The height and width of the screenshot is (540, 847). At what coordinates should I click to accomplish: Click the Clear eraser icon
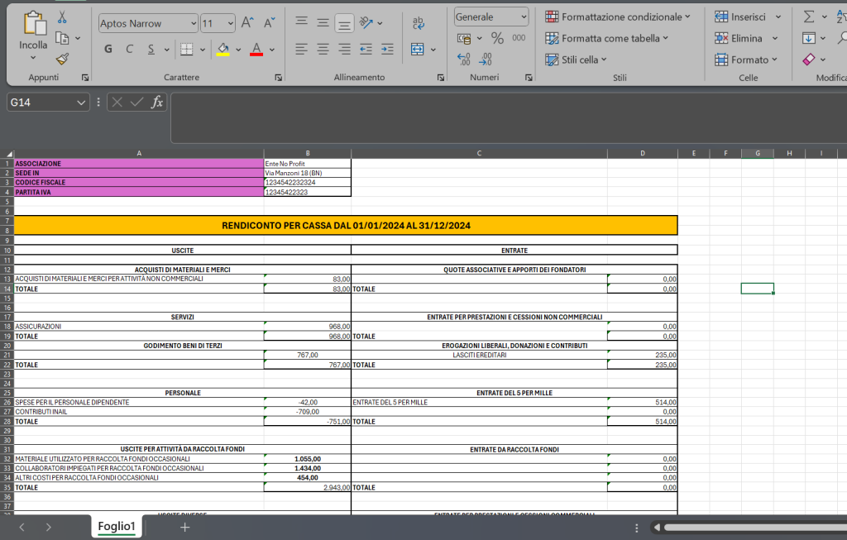[x=809, y=60]
